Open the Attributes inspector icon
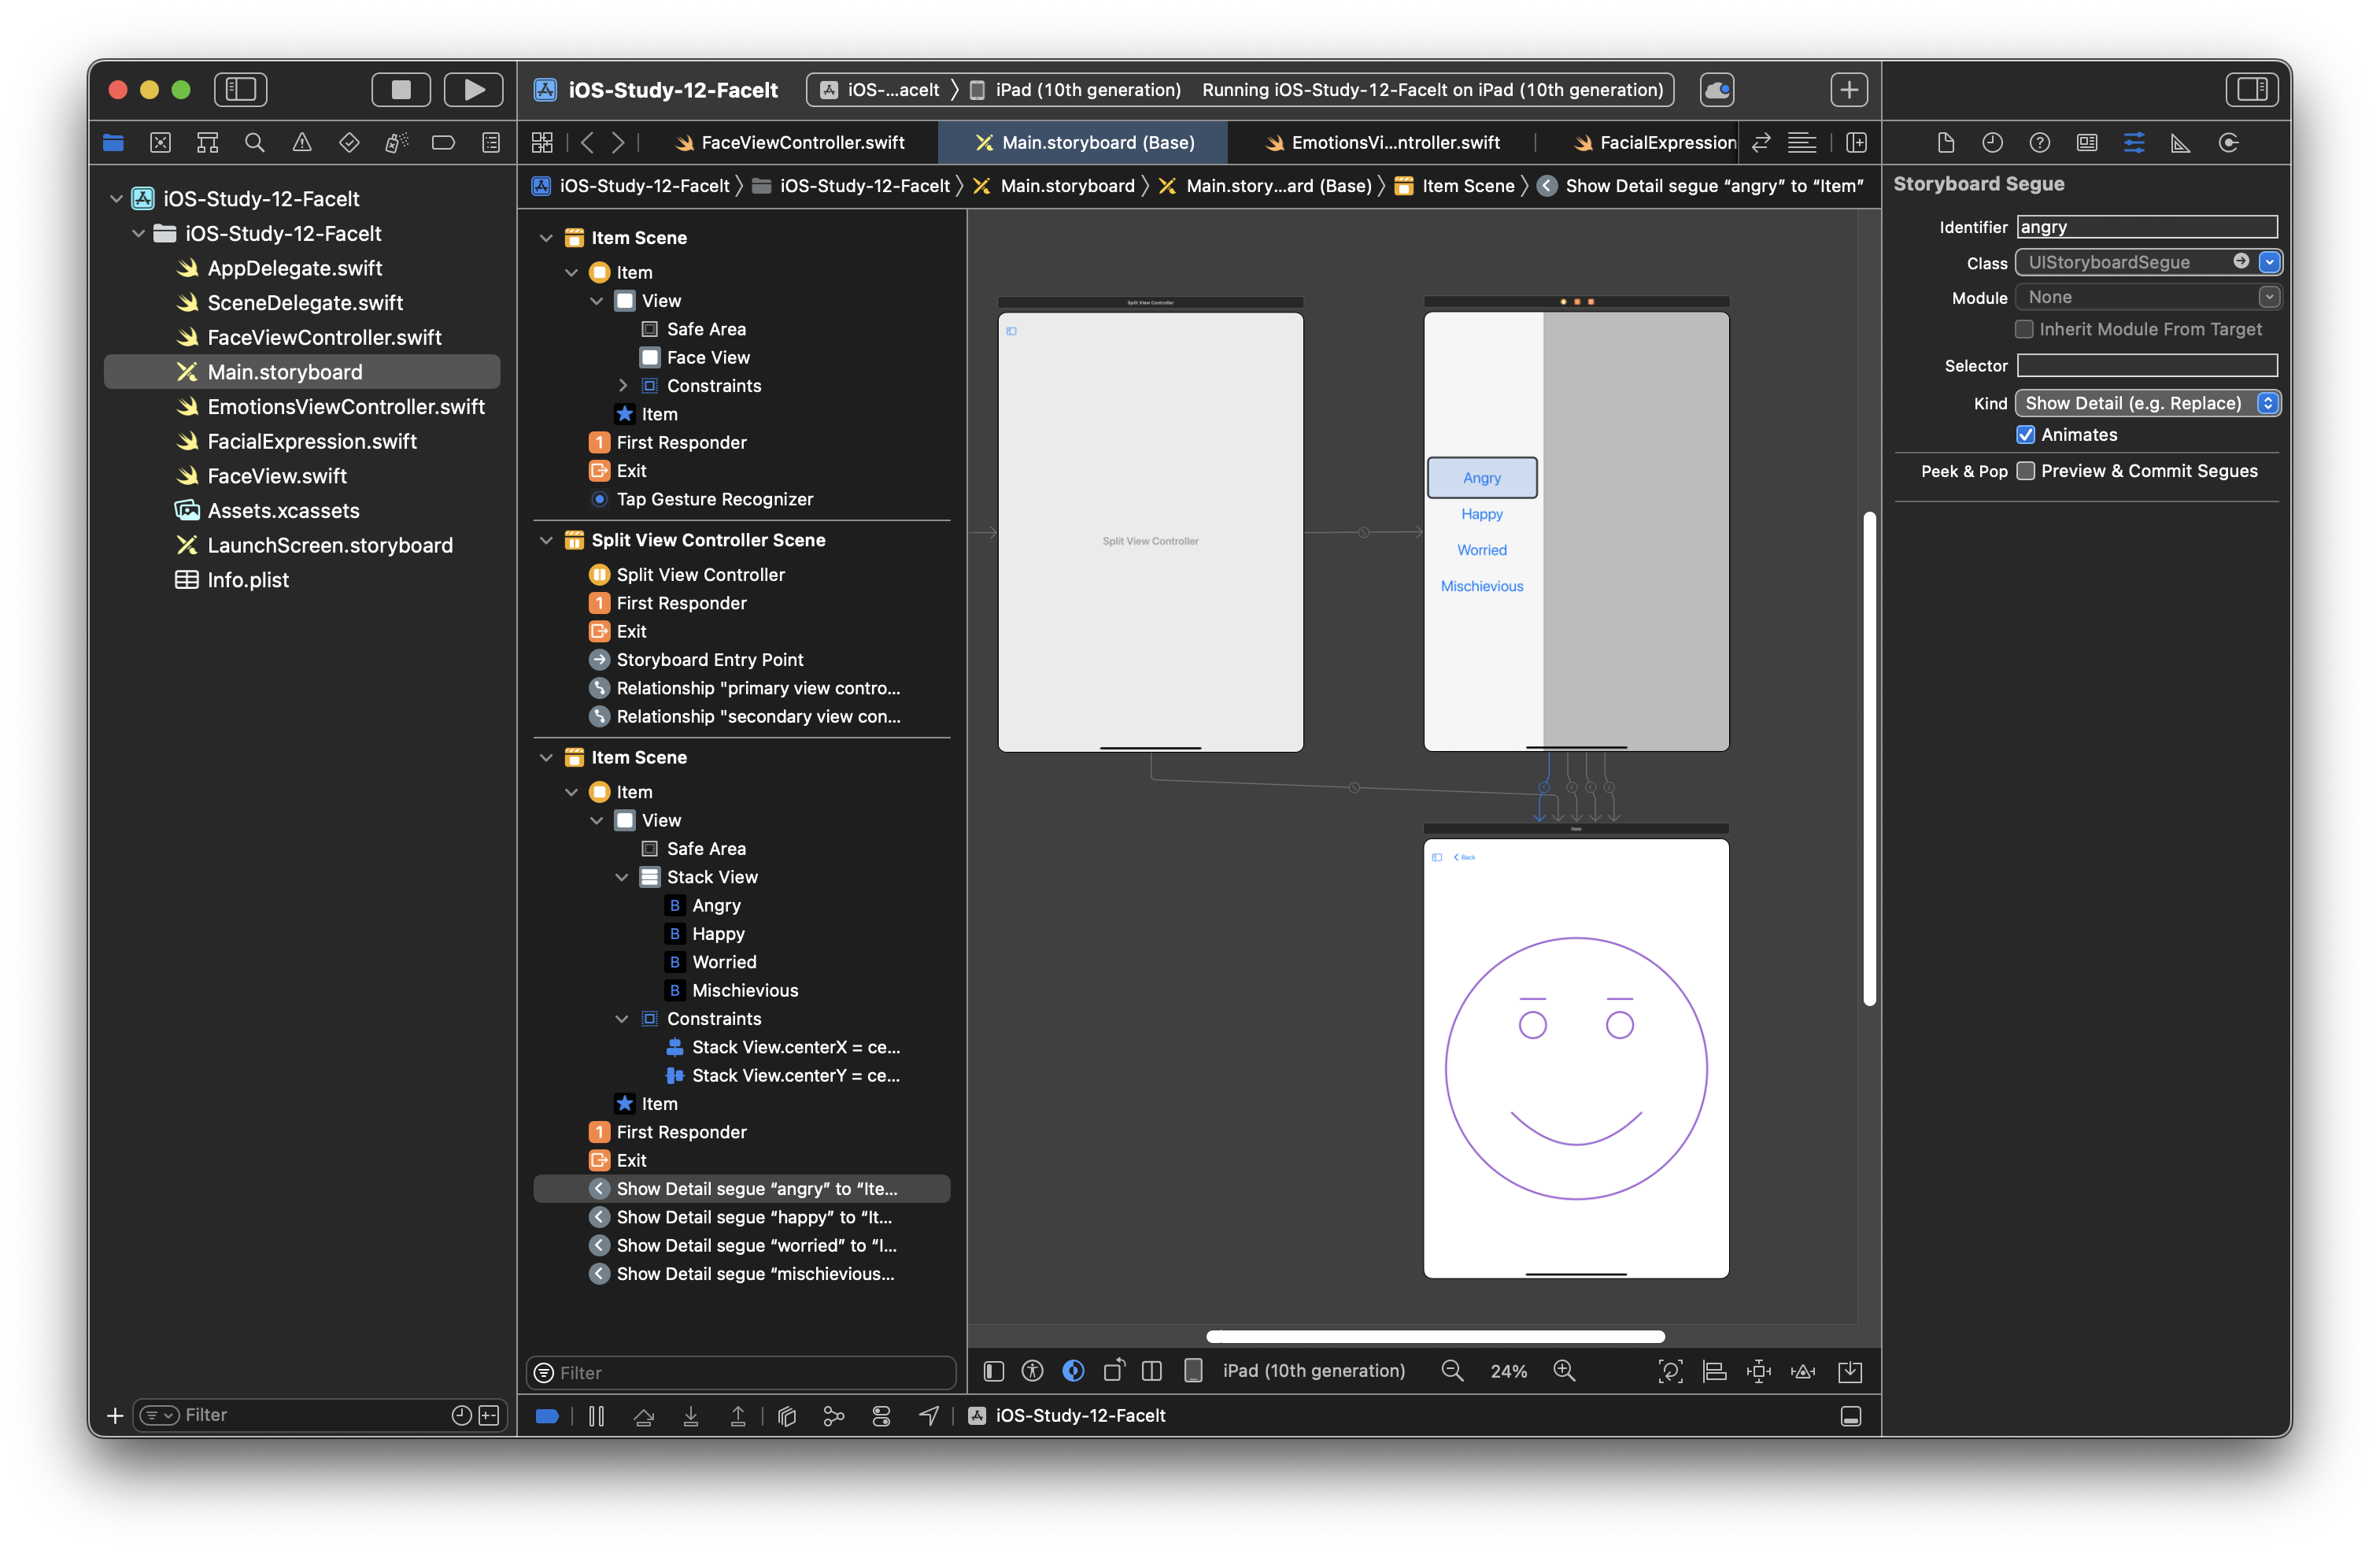The image size is (2380, 1554). [2133, 143]
